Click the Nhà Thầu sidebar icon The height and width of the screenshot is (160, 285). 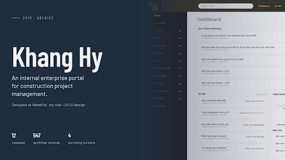[148, 83]
